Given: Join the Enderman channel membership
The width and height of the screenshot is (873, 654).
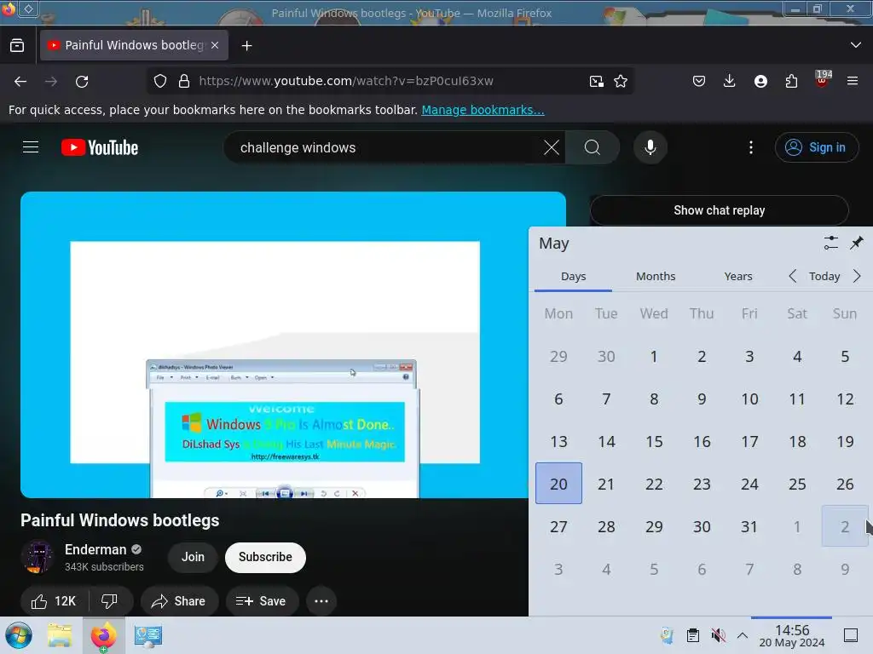Looking at the screenshot, I should (x=193, y=557).
